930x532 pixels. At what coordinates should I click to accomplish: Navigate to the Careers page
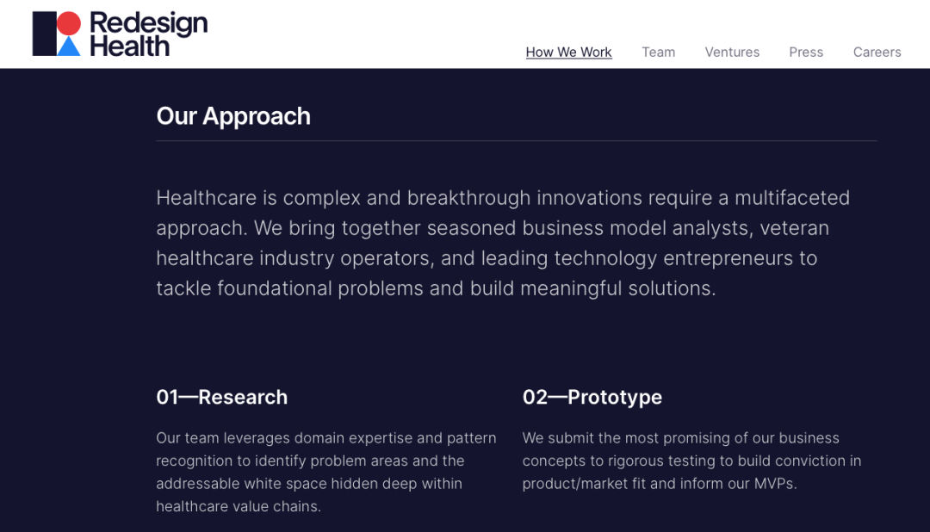[x=877, y=52]
